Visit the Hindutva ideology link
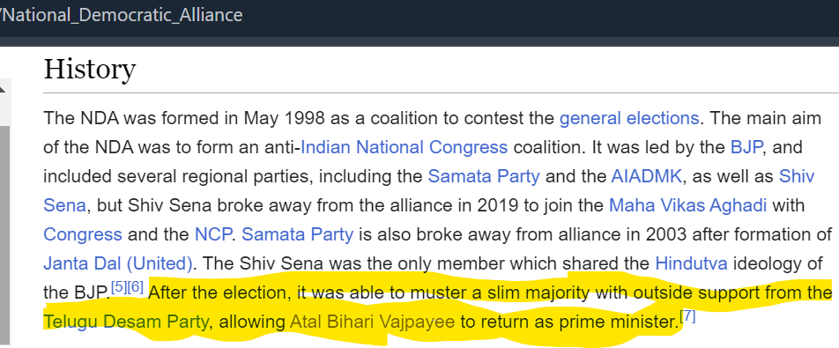 point(691,263)
